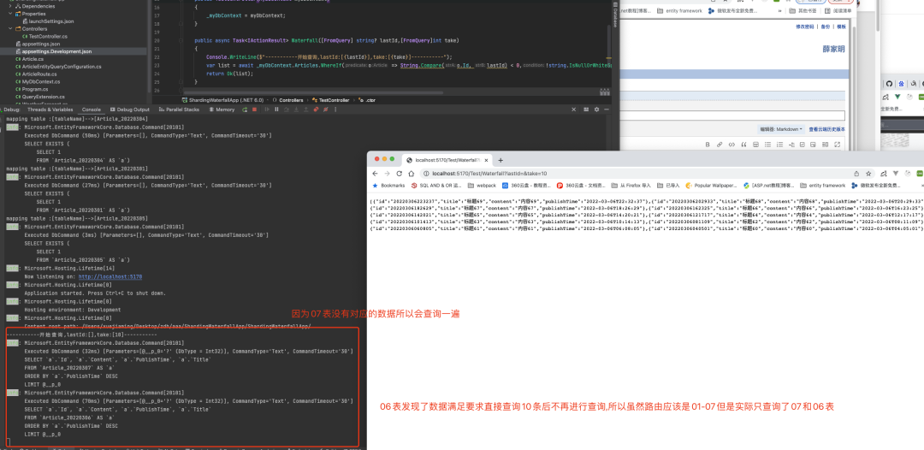Bookmark localhost page with star icon
Image resolution: width=924 pixels, height=450 pixels.
point(868,174)
